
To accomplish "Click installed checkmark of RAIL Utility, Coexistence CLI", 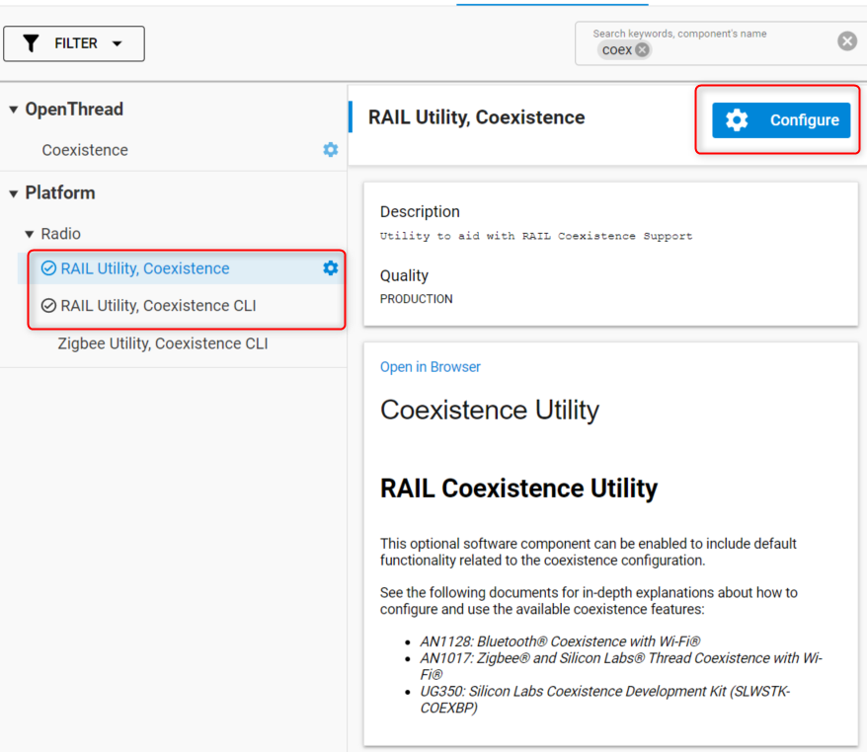I will coord(48,306).
